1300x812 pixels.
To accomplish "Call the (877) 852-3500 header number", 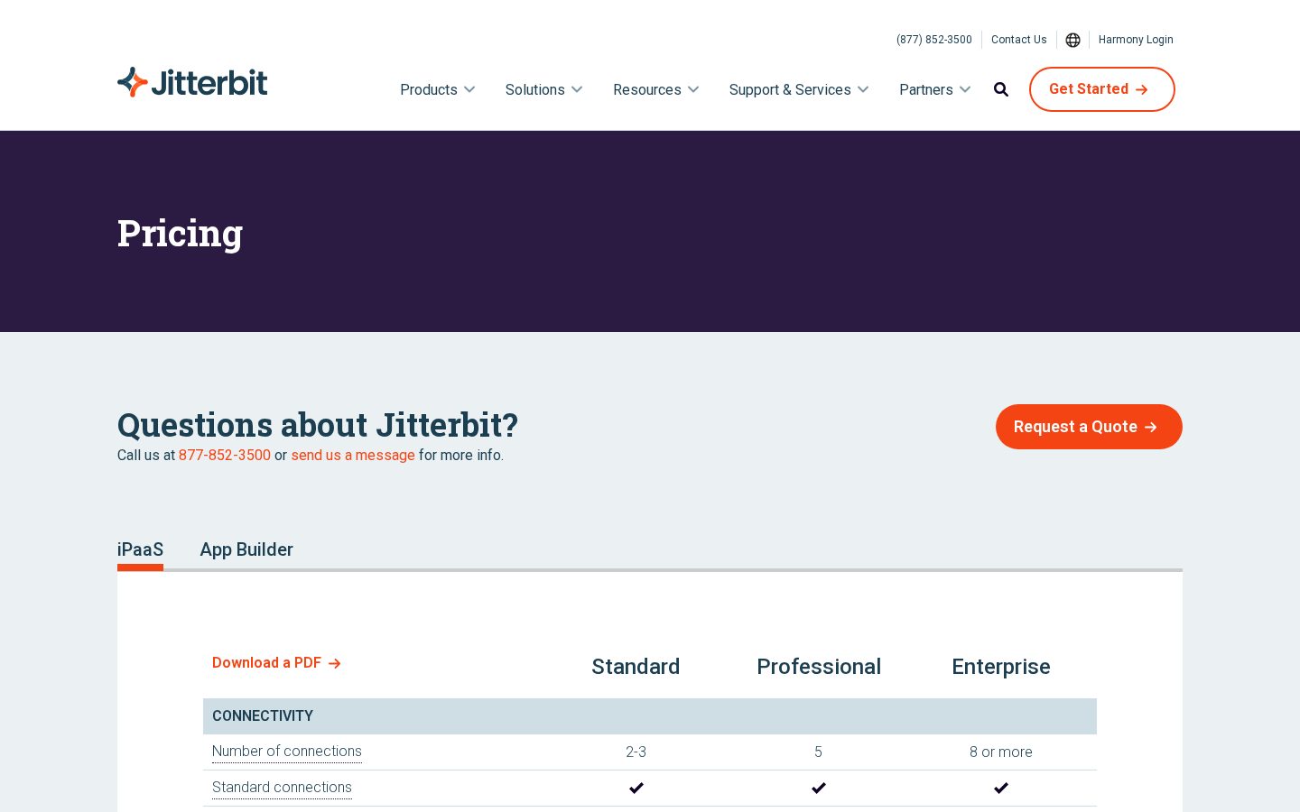I will 934,40.
